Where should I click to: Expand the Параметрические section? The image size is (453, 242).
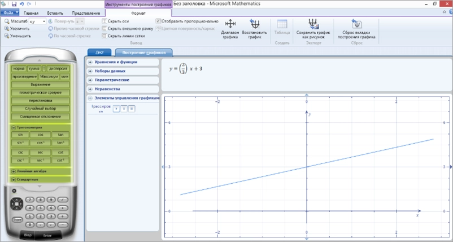(x=90, y=80)
